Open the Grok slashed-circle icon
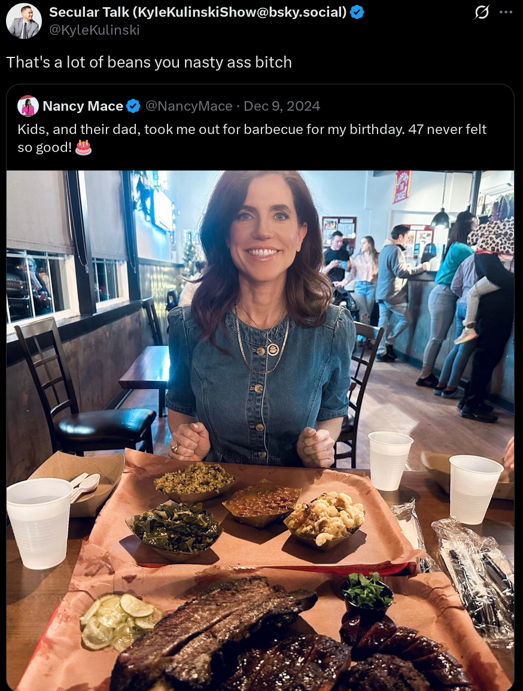523x691 pixels. point(481,12)
